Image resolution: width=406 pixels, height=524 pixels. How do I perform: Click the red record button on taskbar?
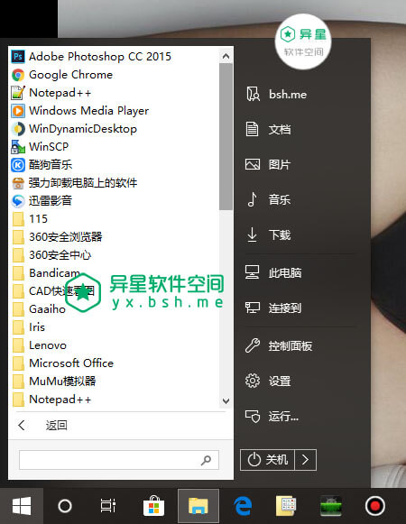coord(375,506)
